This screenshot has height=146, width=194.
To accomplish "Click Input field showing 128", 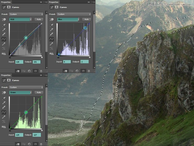I will coord(19,62).
